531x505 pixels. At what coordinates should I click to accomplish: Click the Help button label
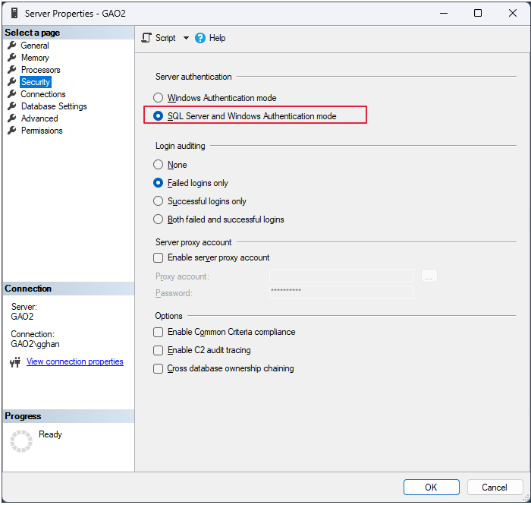(x=217, y=38)
